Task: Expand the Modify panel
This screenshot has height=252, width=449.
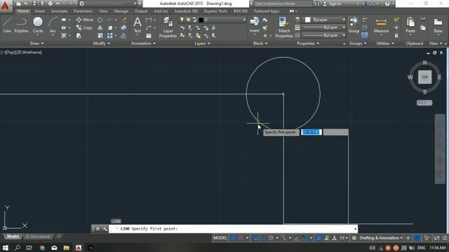Action: 101,43
